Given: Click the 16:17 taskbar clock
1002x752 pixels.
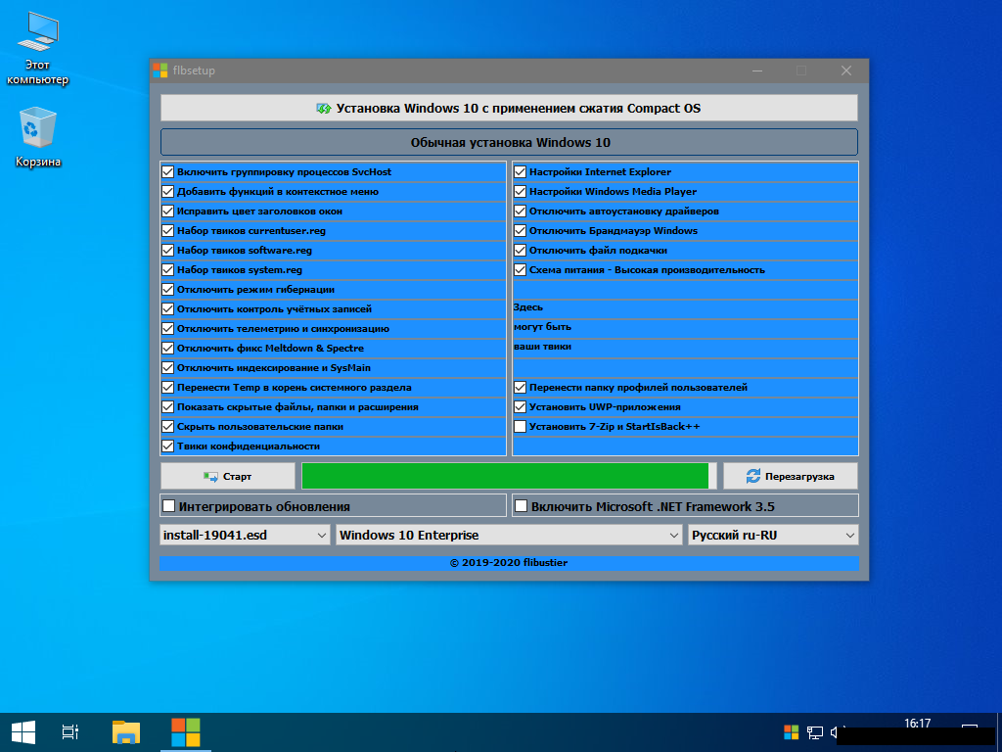Looking at the screenshot, I should [917, 724].
